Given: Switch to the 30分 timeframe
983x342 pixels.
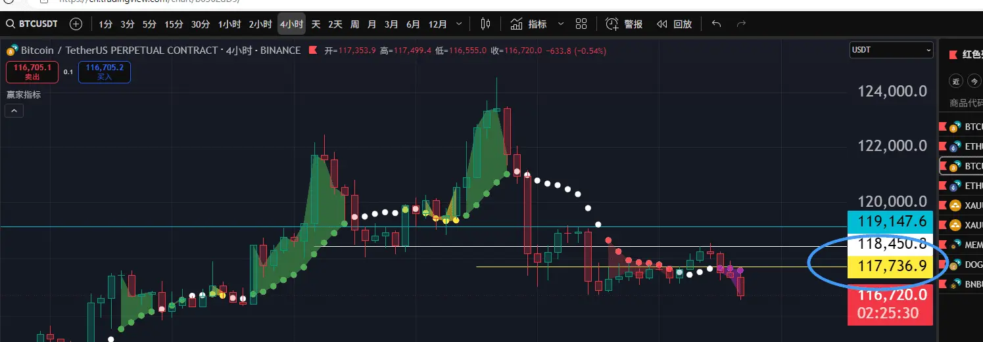Looking at the screenshot, I should click(201, 24).
